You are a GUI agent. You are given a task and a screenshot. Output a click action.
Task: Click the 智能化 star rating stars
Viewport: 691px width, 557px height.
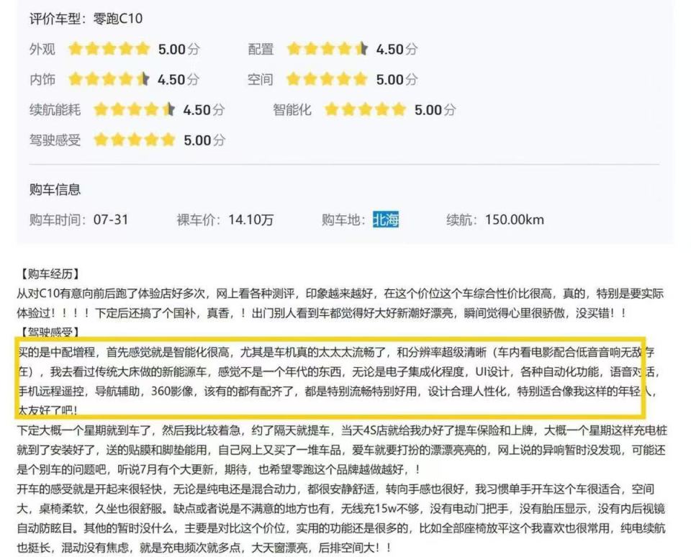[366, 109]
